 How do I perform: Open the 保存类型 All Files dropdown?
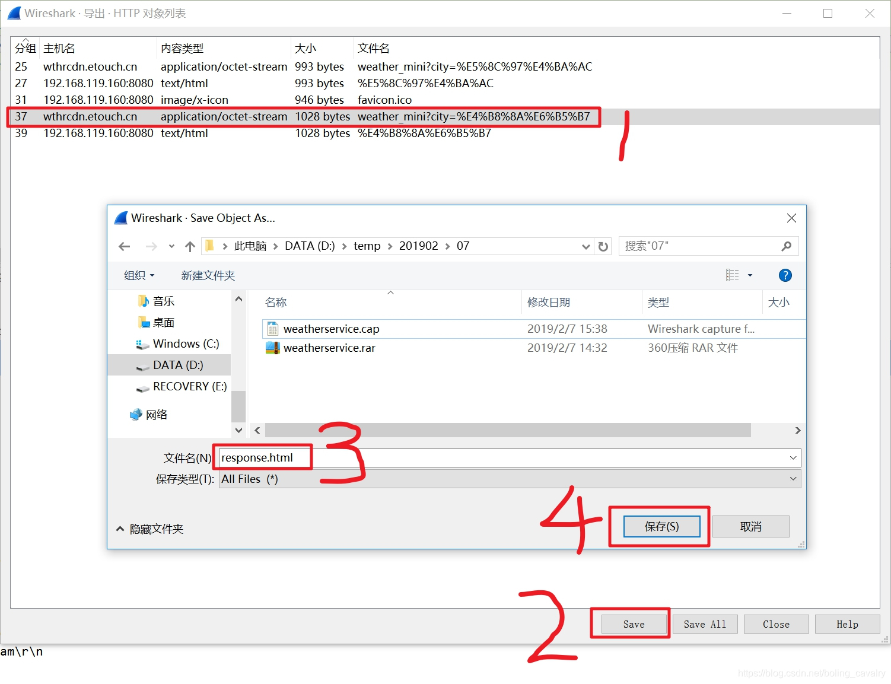793,479
